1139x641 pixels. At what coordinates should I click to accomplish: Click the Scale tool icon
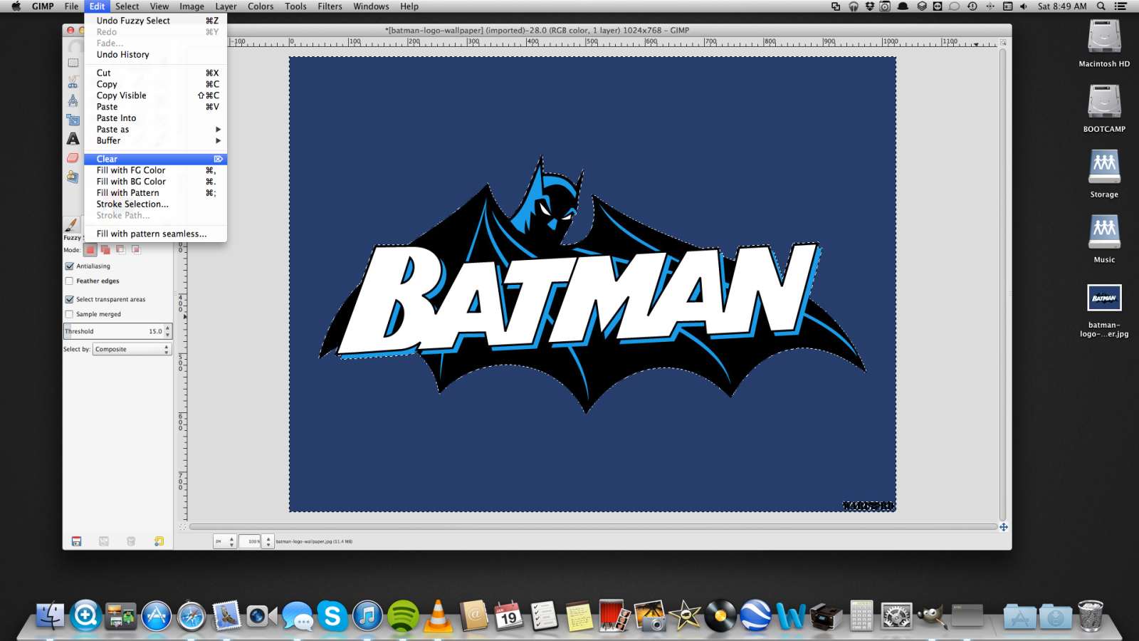point(73,120)
